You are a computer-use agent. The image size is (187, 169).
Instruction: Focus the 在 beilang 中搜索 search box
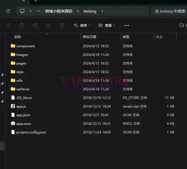(169, 11)
